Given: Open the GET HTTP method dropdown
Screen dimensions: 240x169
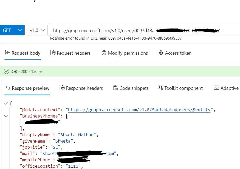Looking at the screenshot, I should pos(12,30).
